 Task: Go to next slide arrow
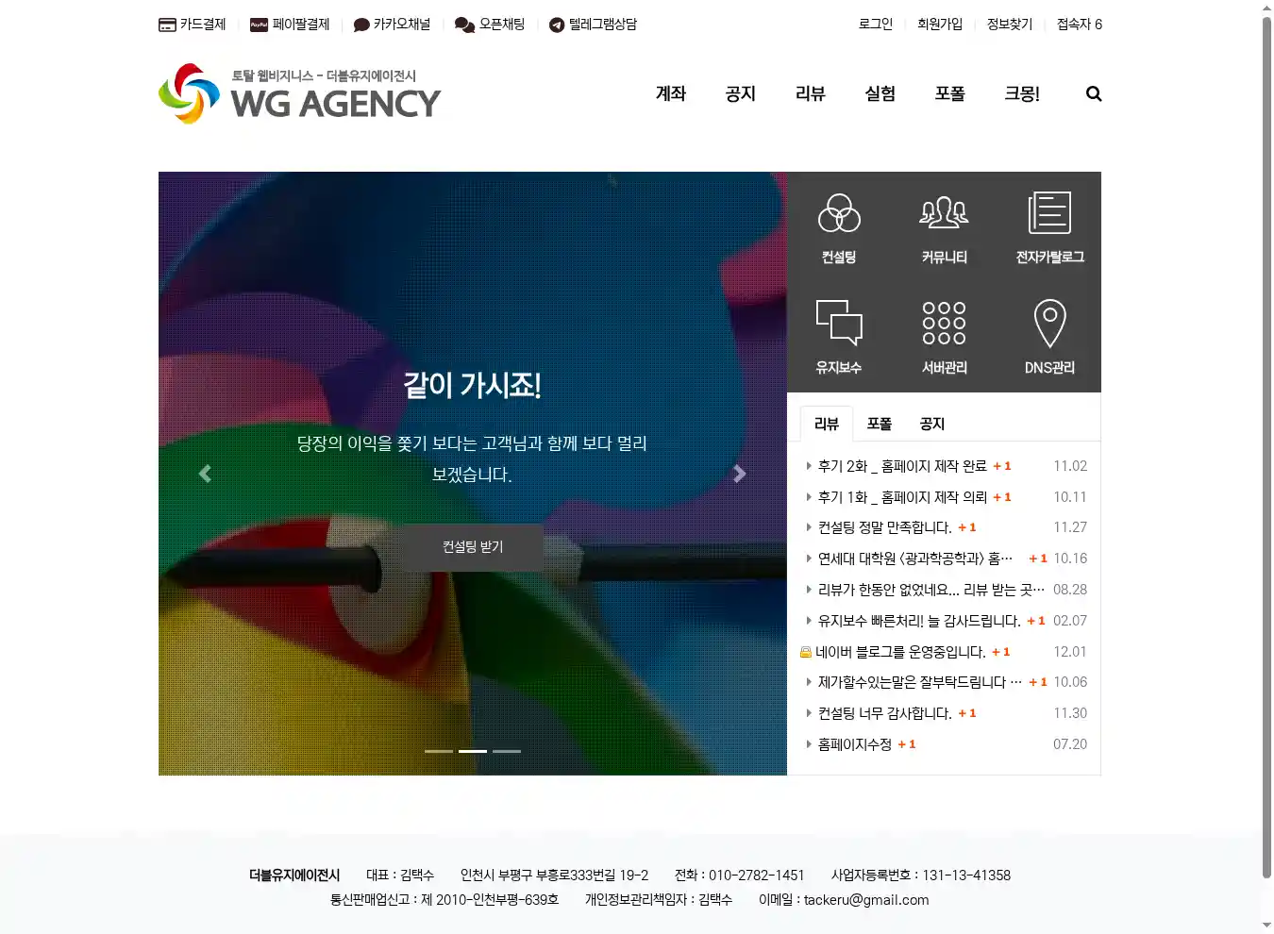[740, 474]
